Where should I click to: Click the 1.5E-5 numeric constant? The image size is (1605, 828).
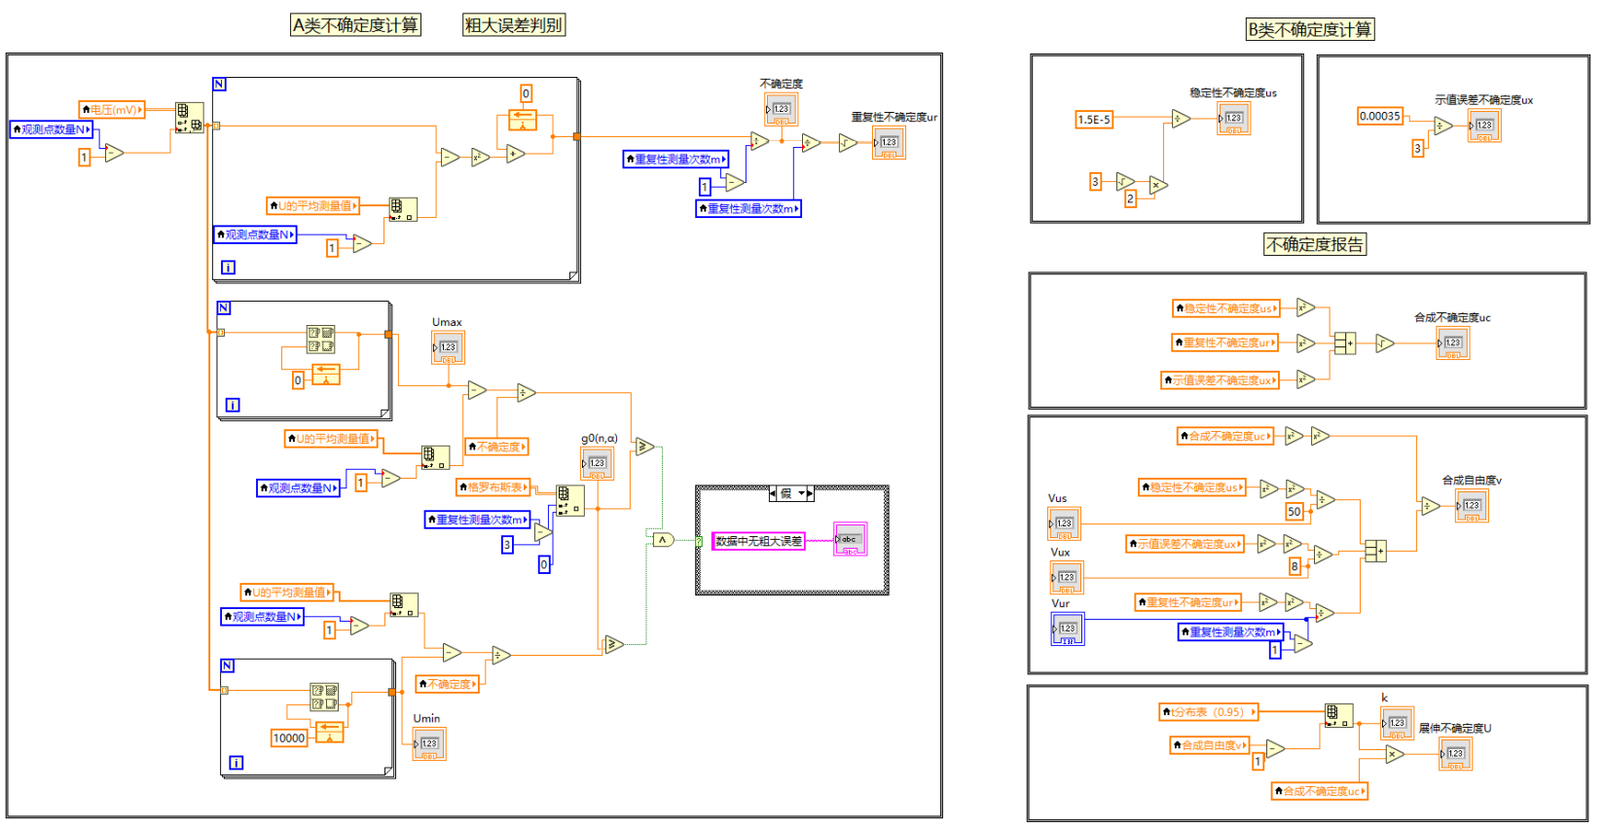tap(1093, 120)
